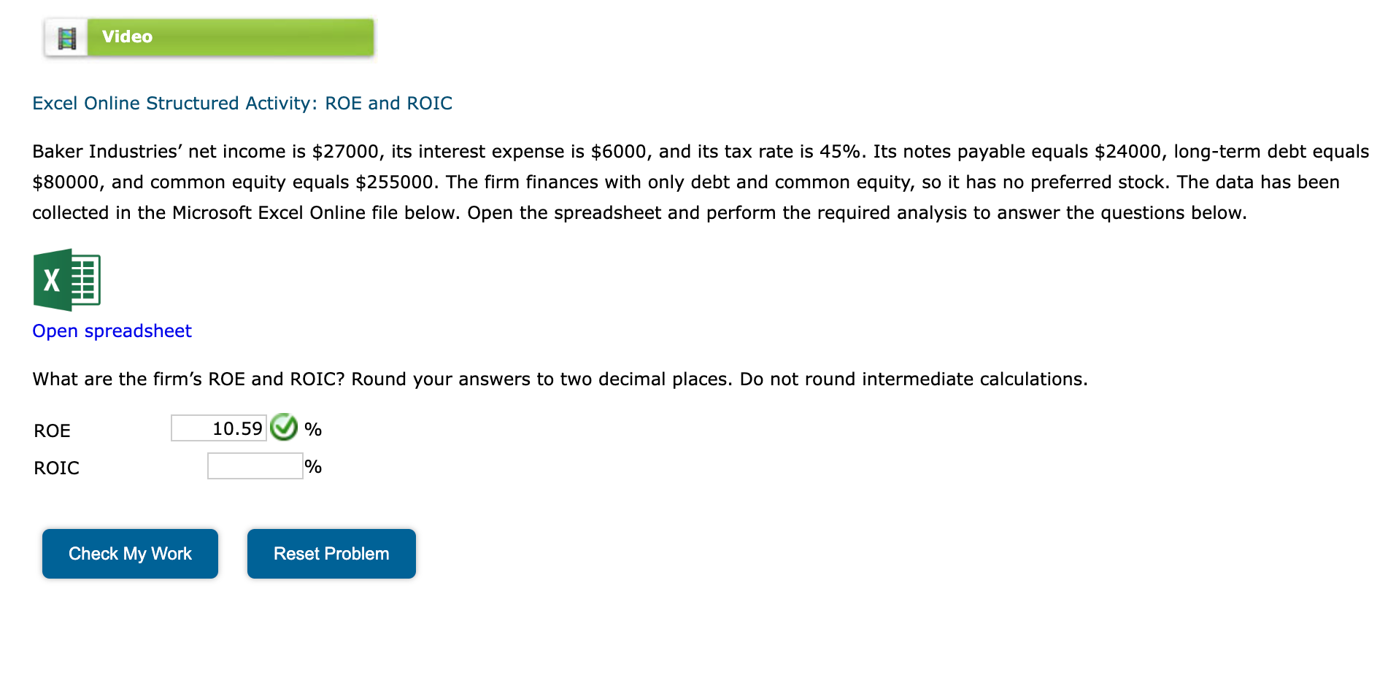This screenshot has height=699, width=1388.
Task: Open the Excel spreadsheet icon
Action: 67,279
